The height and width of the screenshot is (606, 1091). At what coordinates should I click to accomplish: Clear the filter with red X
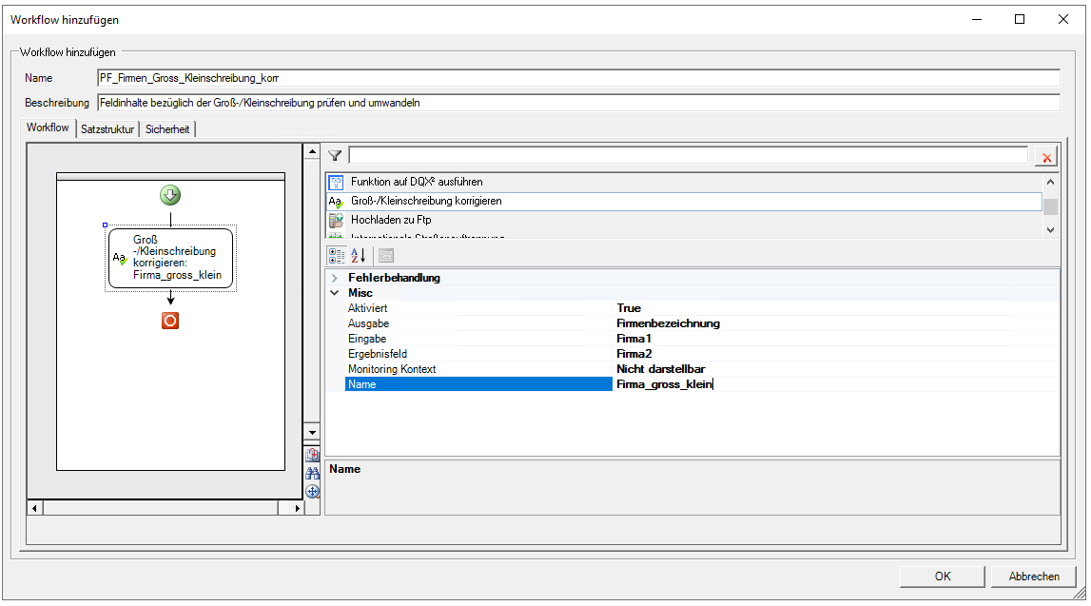click(1046, 157)
